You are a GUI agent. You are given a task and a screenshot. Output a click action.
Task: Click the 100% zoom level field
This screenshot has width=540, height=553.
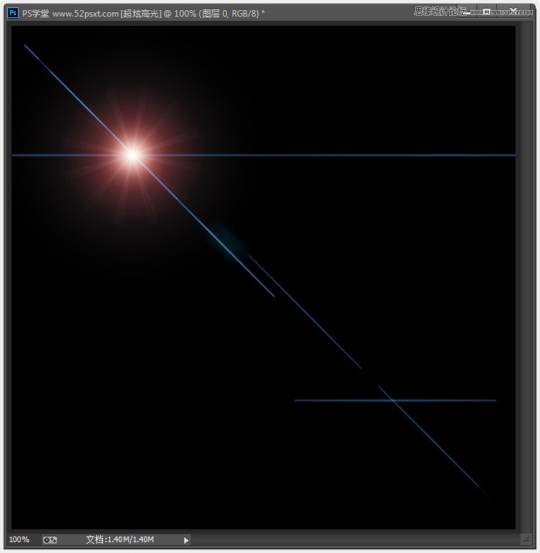(x=19, y=539)
